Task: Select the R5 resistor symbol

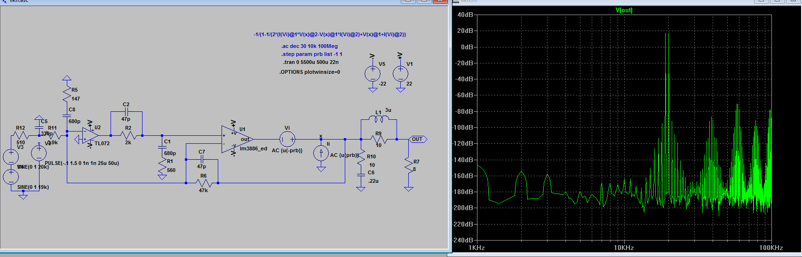Action: pos(67,94)
